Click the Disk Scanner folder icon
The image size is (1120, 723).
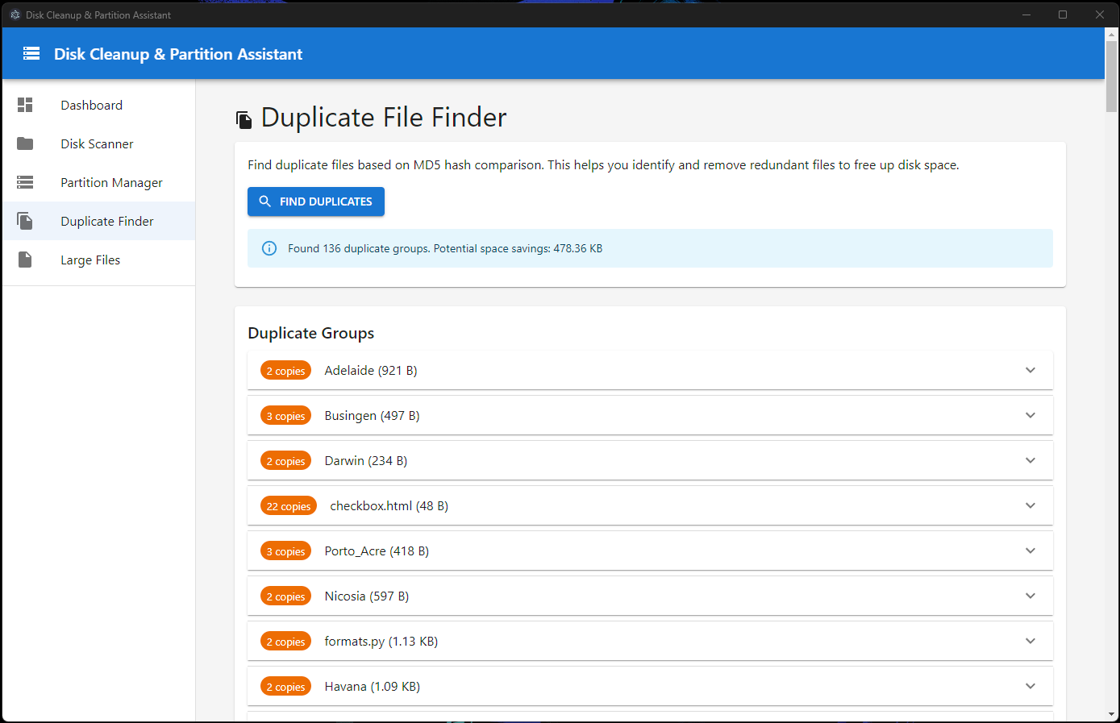click(24, 143)
